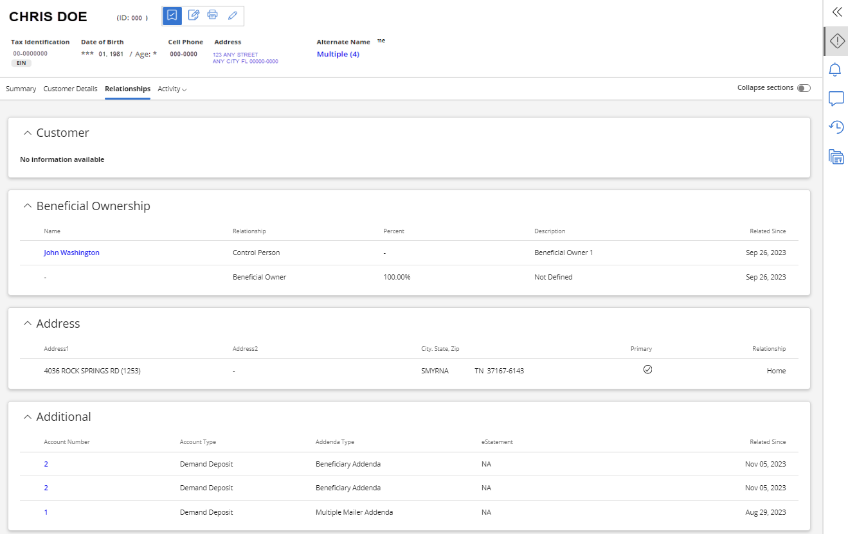Image resolution: width=848 pixels, height=534 pixels.
Task: Click the Addenda Type column header
Action: coord(335,442)
